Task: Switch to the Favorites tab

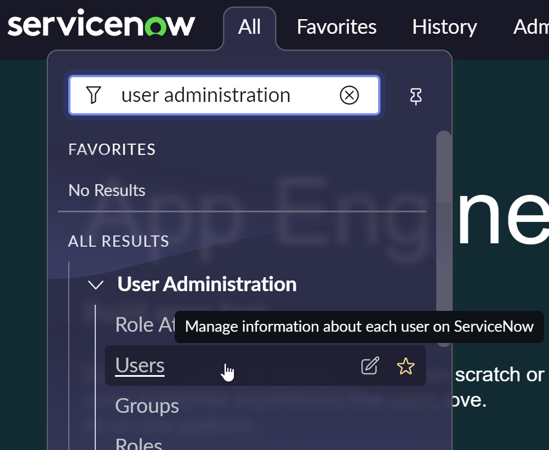Action: (337, 27)
